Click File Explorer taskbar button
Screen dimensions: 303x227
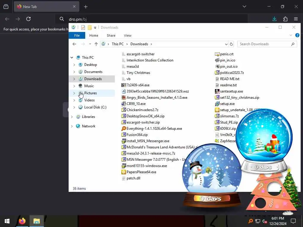tap(36, 221)
